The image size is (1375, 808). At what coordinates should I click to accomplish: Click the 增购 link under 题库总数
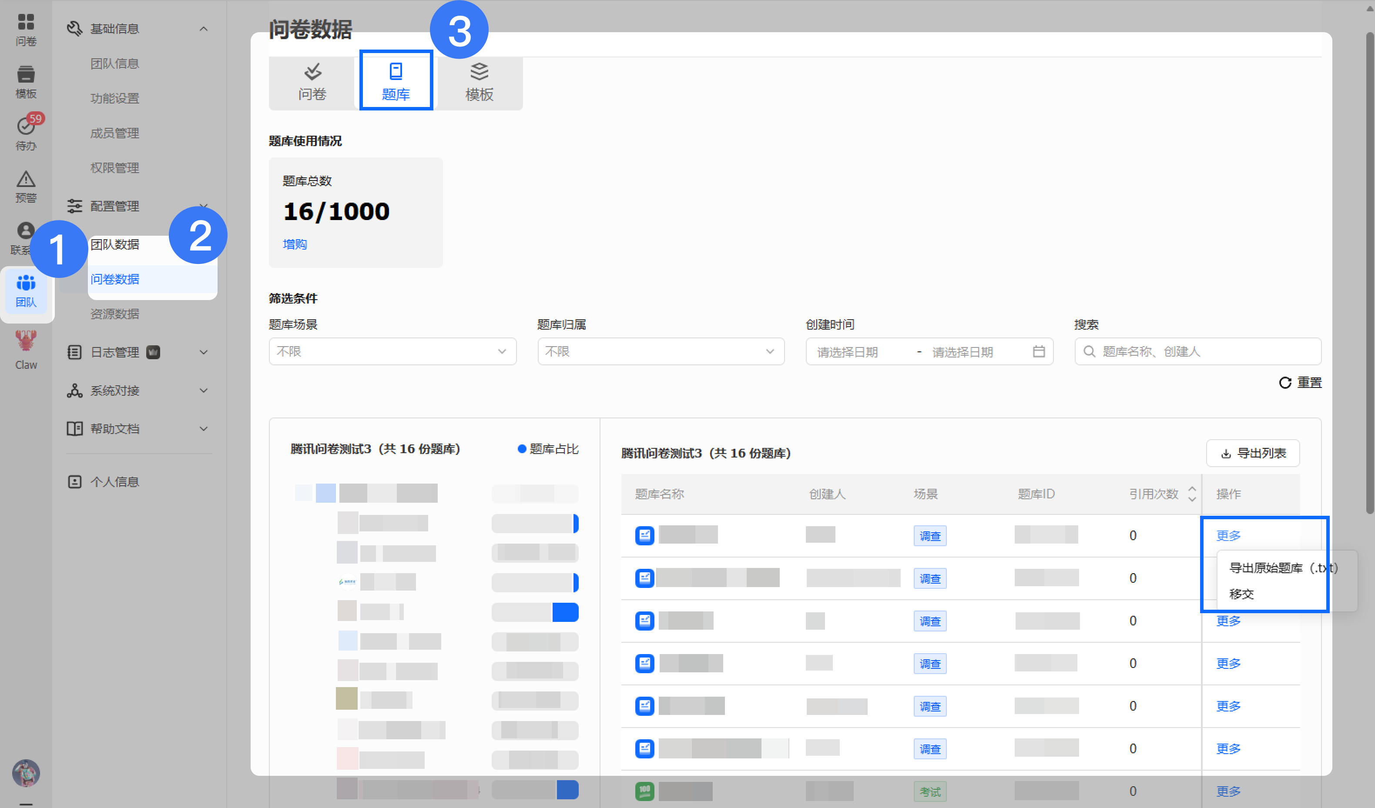pos(295,244)
